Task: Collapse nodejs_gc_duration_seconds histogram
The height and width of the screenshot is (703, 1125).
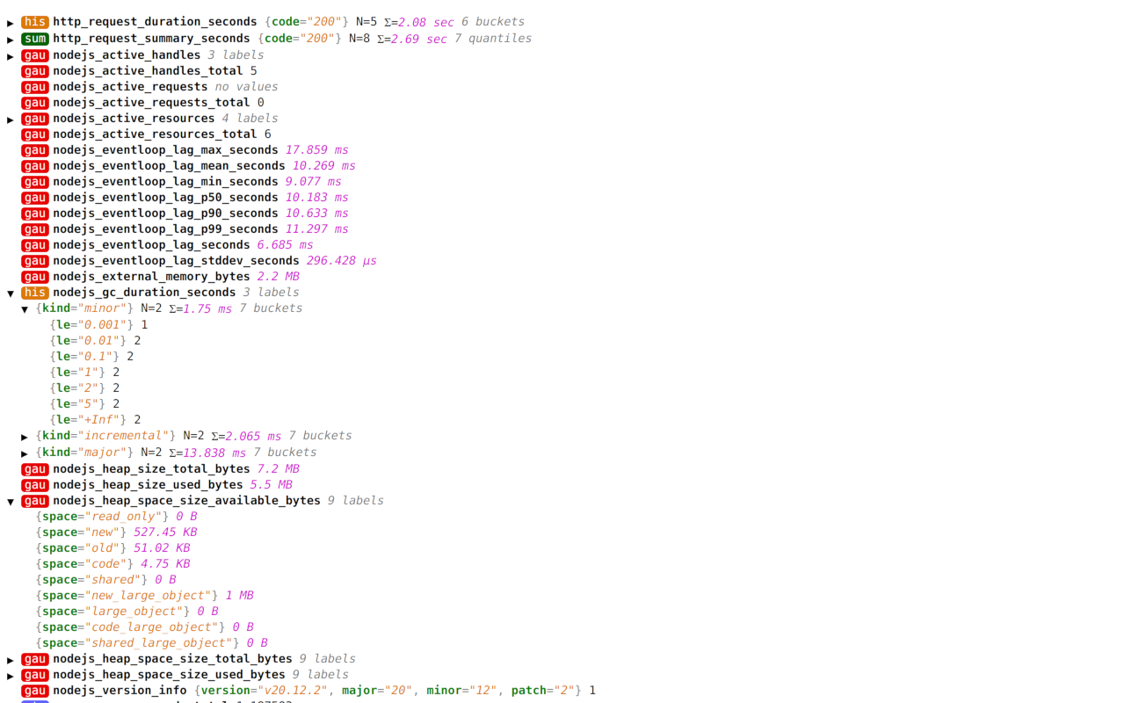Action: pyautogui.click(x=11, y=294)
